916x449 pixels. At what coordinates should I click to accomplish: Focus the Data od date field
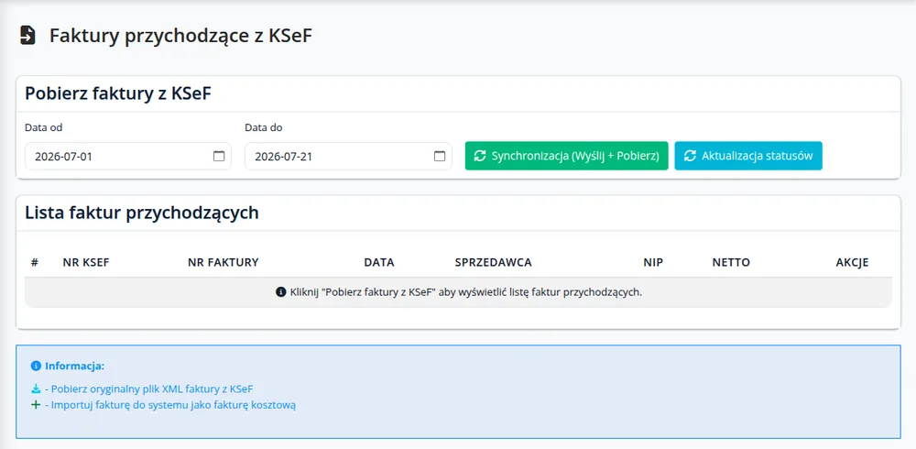128,156
